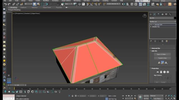179x100 pixels.
Task: Switch to the Object Paint ribbon tab
Action: click(x=47, y=7)
